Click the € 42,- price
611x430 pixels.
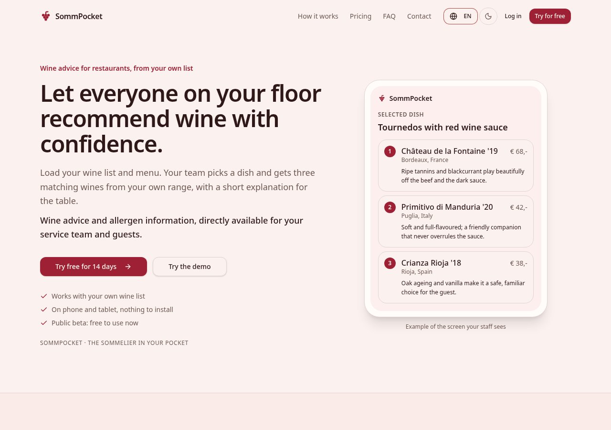518,207
